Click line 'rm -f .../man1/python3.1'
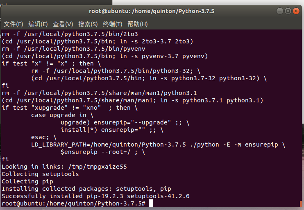Viewport: 304px width, 210px height. point(99,93)
